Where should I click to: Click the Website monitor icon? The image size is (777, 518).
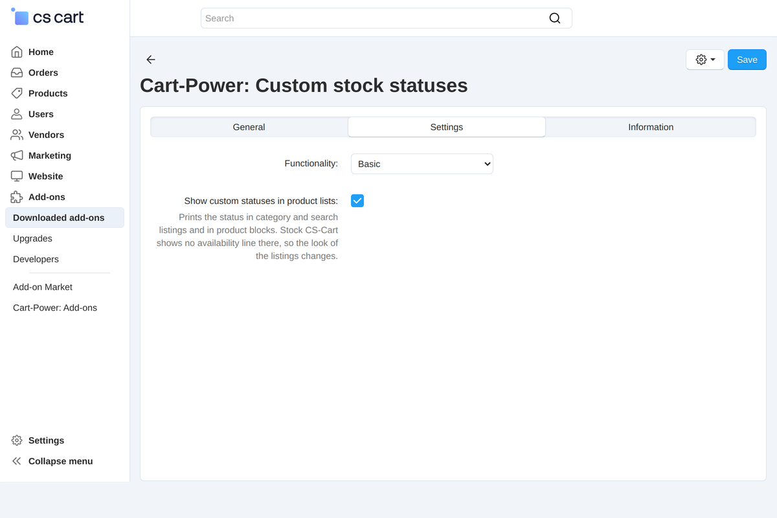(17, 176)
